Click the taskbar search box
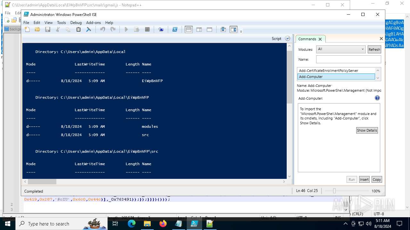 [61, 224]
